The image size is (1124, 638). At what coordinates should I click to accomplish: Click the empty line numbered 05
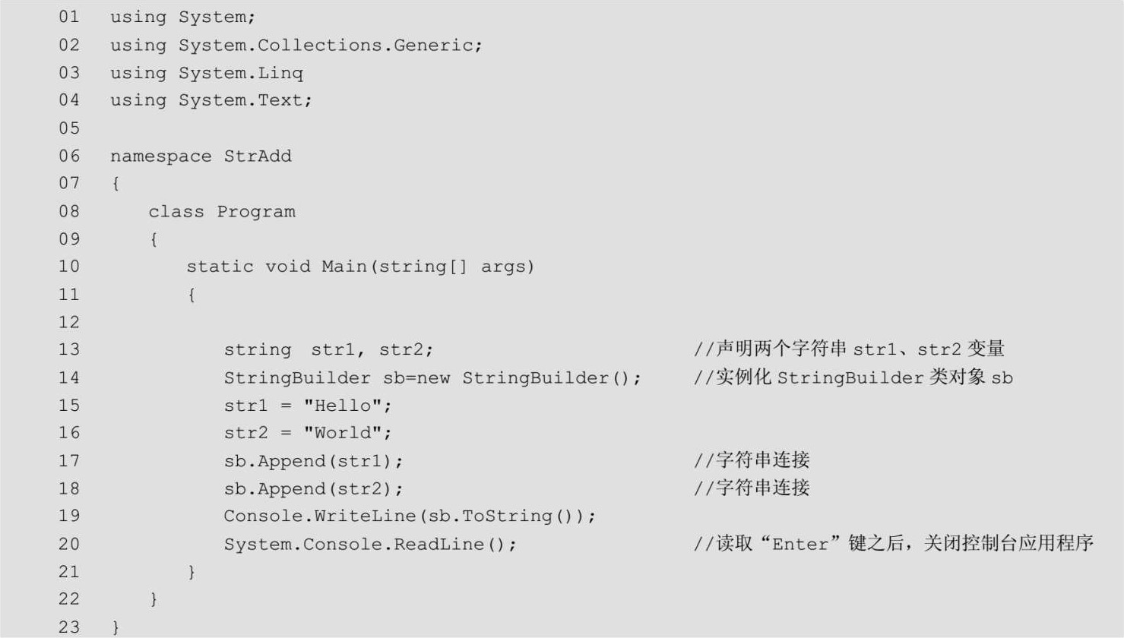click(x=69, y=128)
